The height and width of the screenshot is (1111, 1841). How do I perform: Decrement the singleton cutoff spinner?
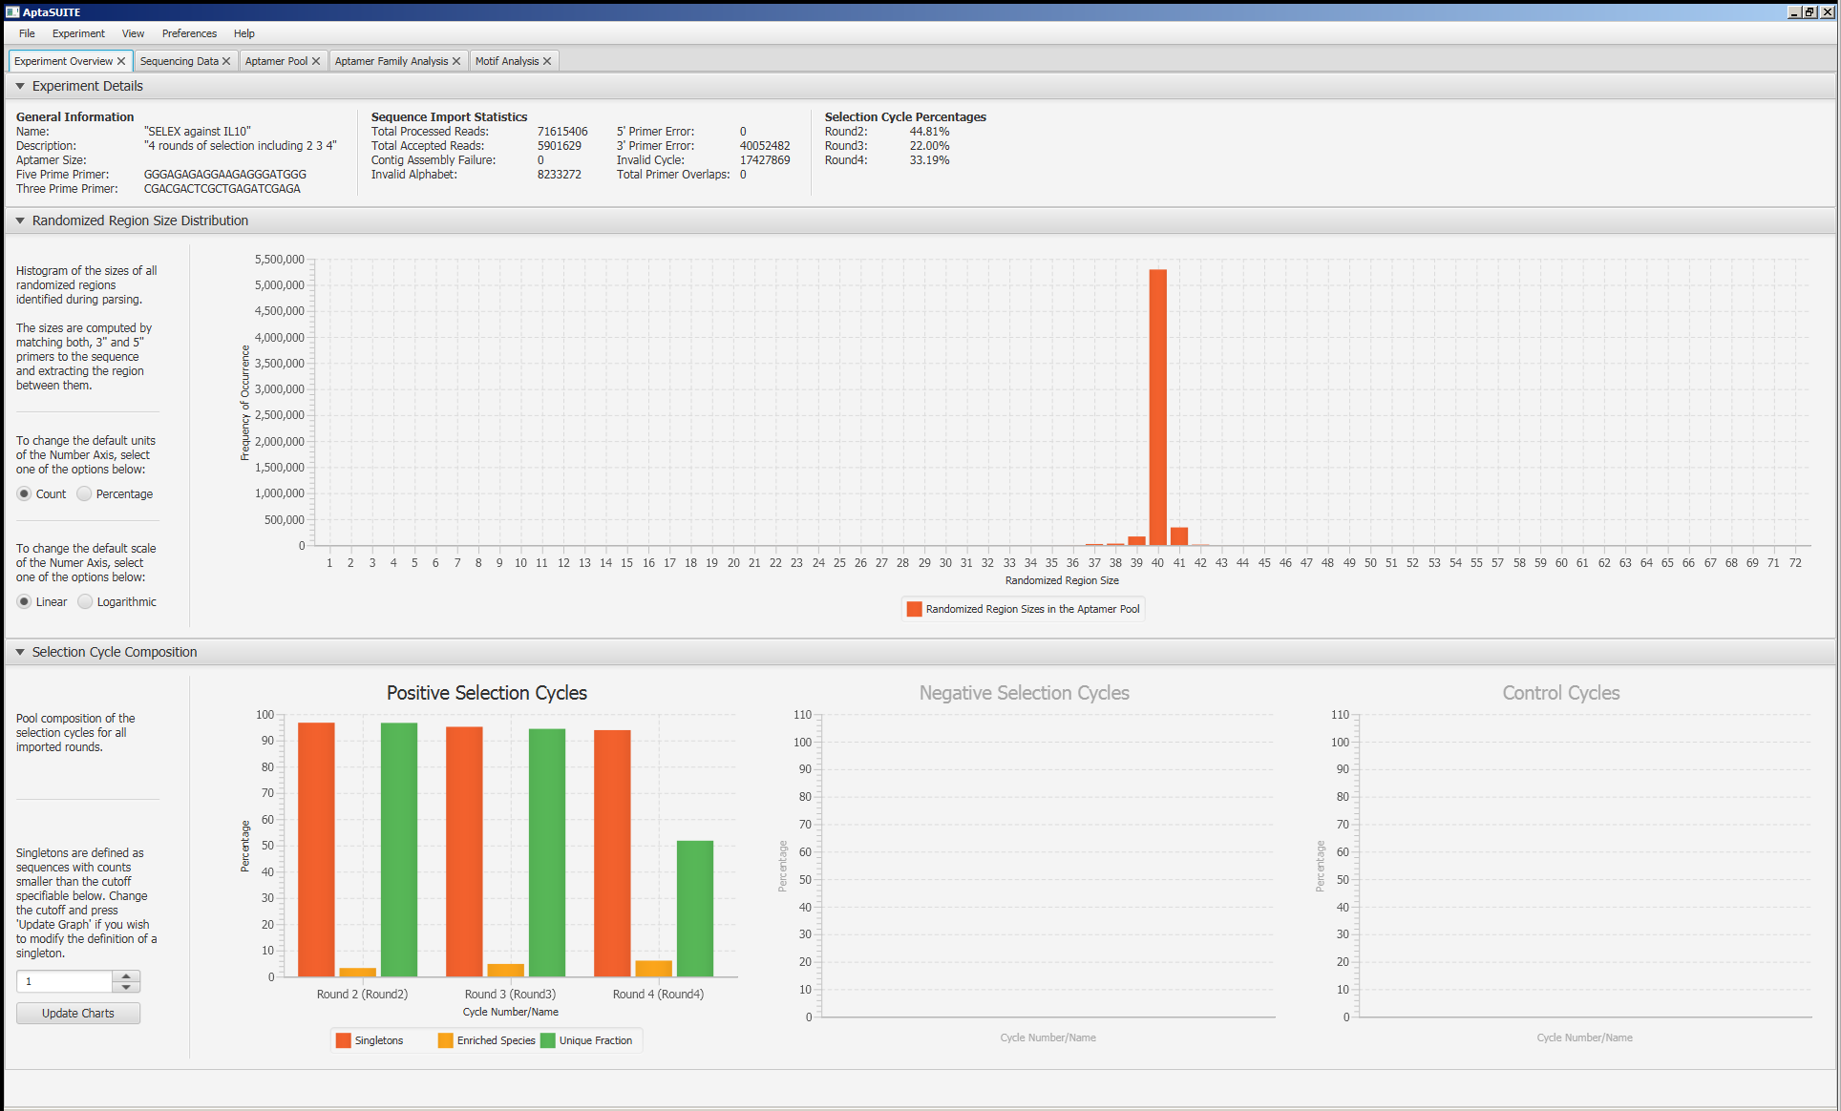pos(126,986)
